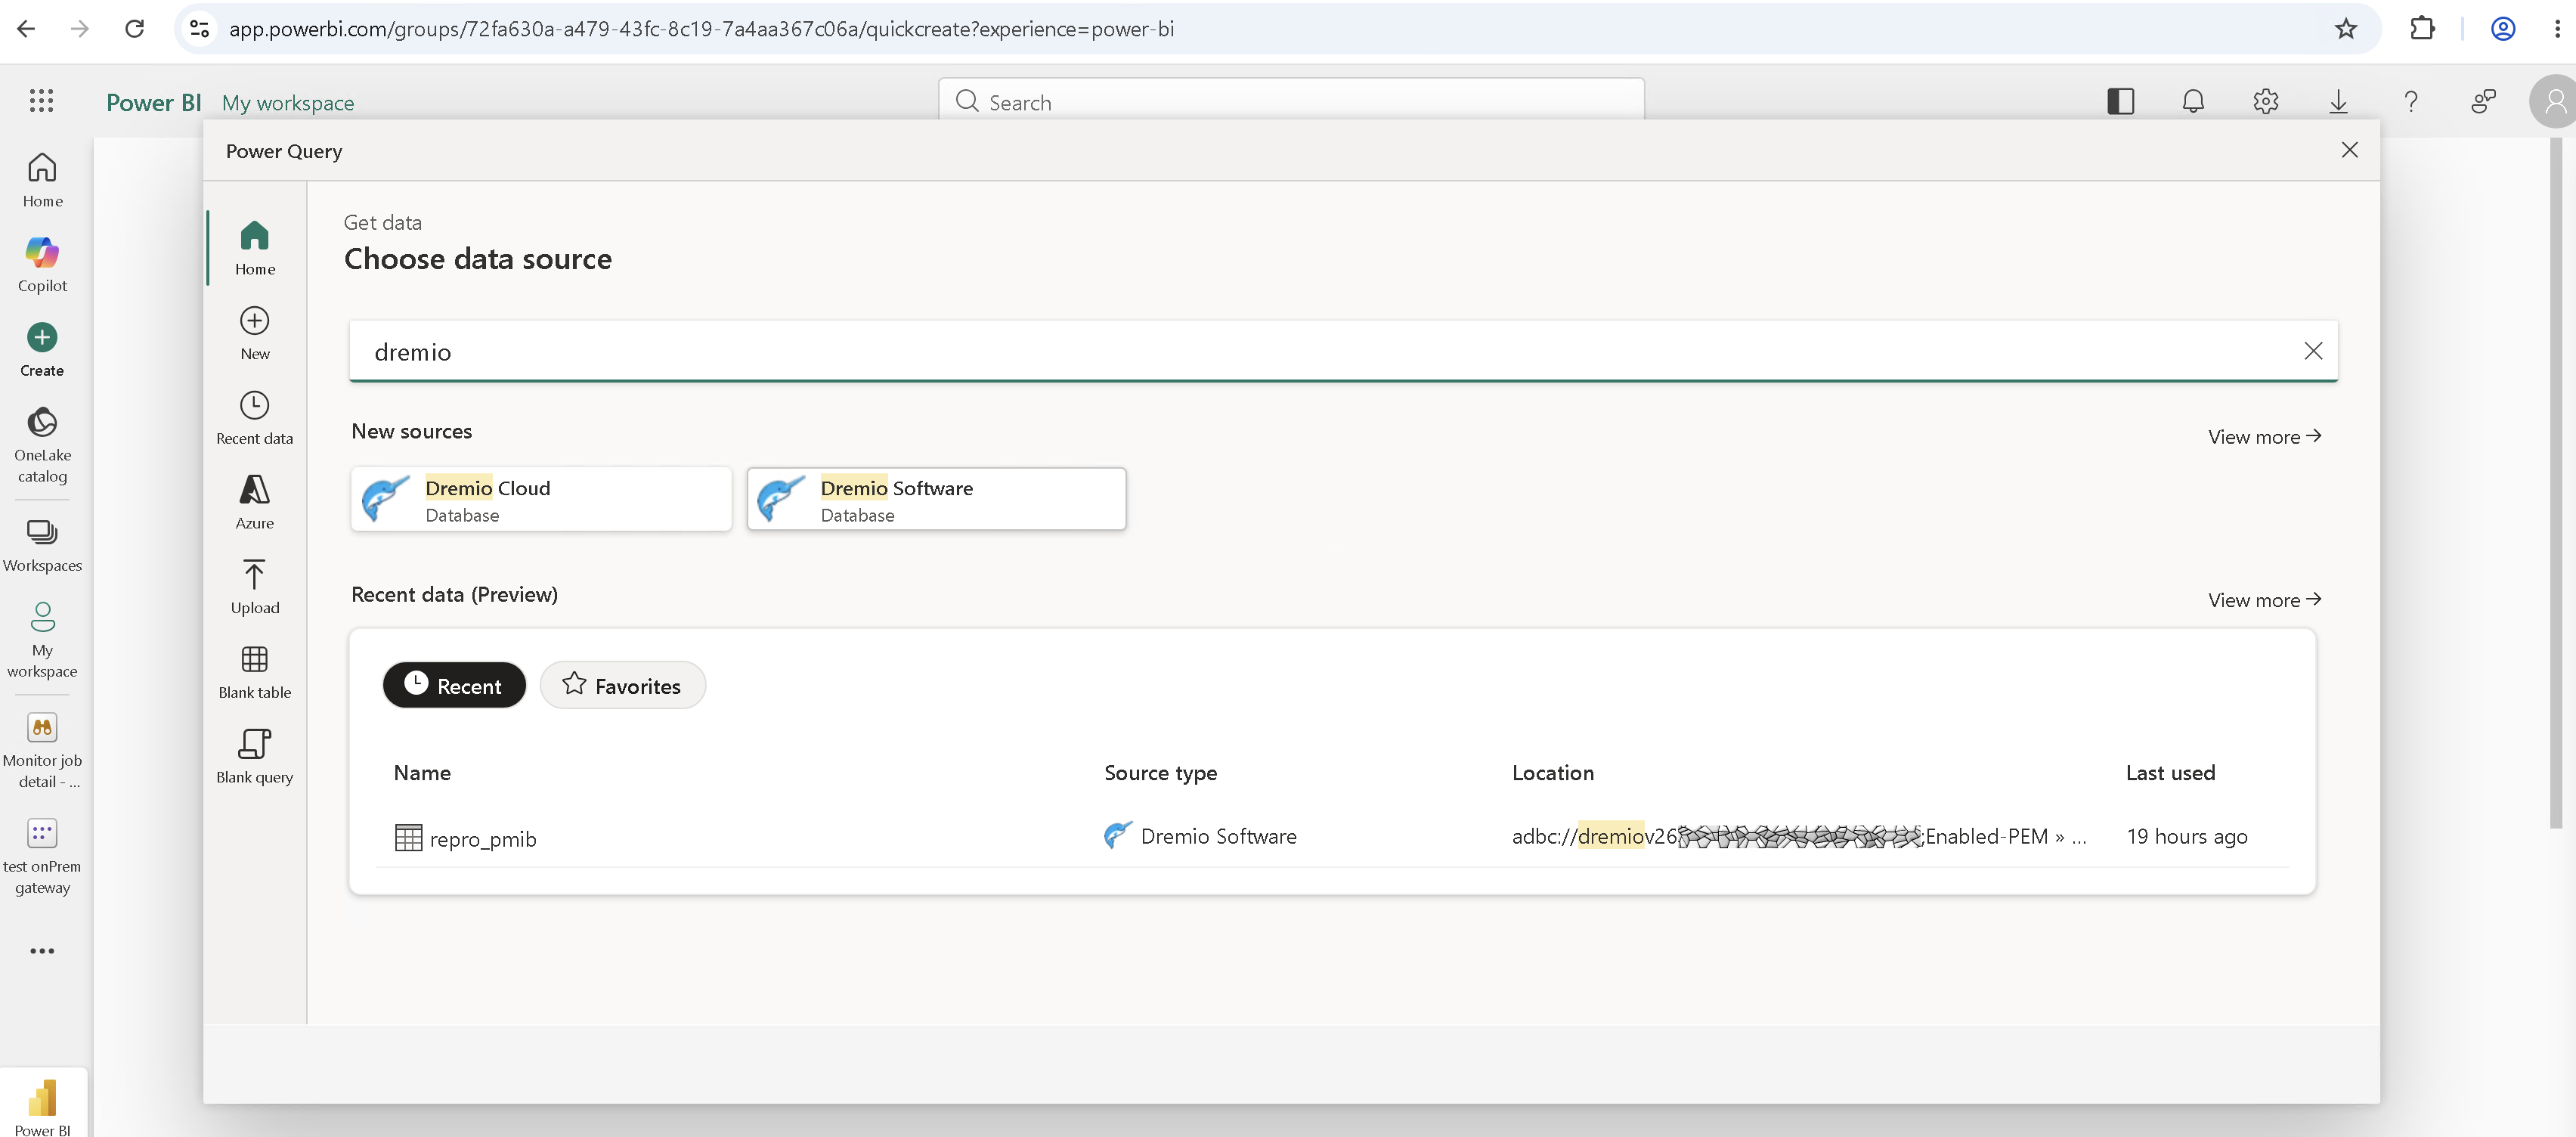The width and height of the screenshot is (2576, 1137).
Task: Click the browser address bar URL
Action: pyautogui.click(x=701, y=29)
